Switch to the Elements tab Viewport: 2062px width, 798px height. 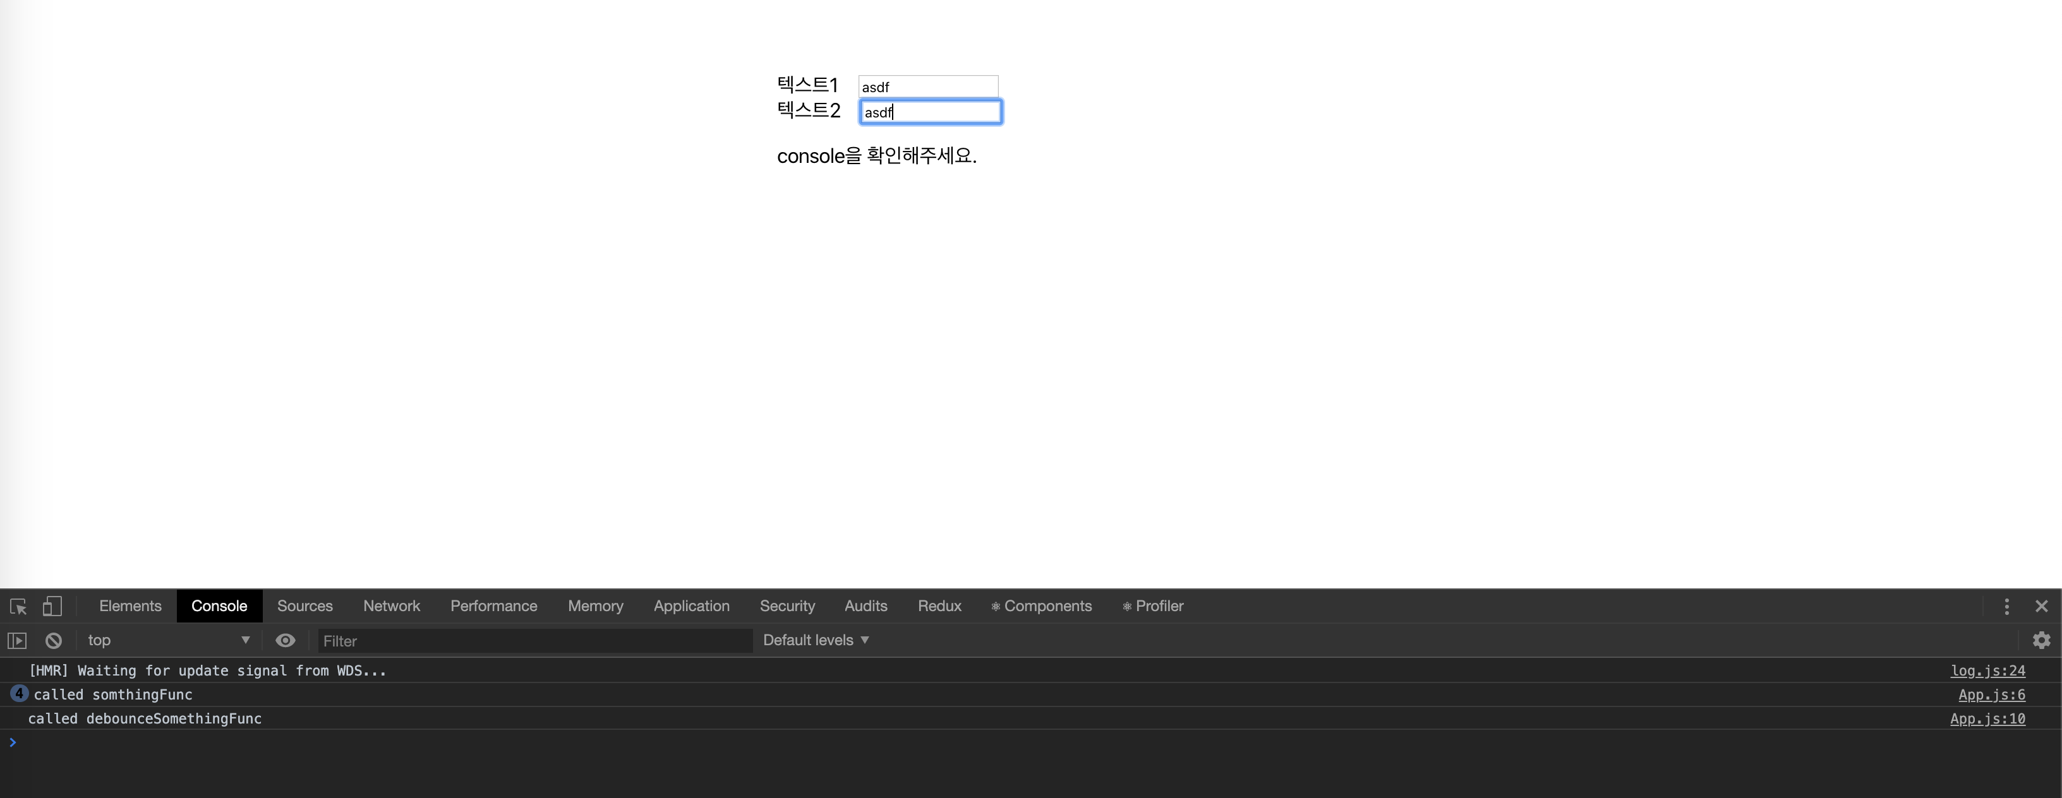pos(130,607)
